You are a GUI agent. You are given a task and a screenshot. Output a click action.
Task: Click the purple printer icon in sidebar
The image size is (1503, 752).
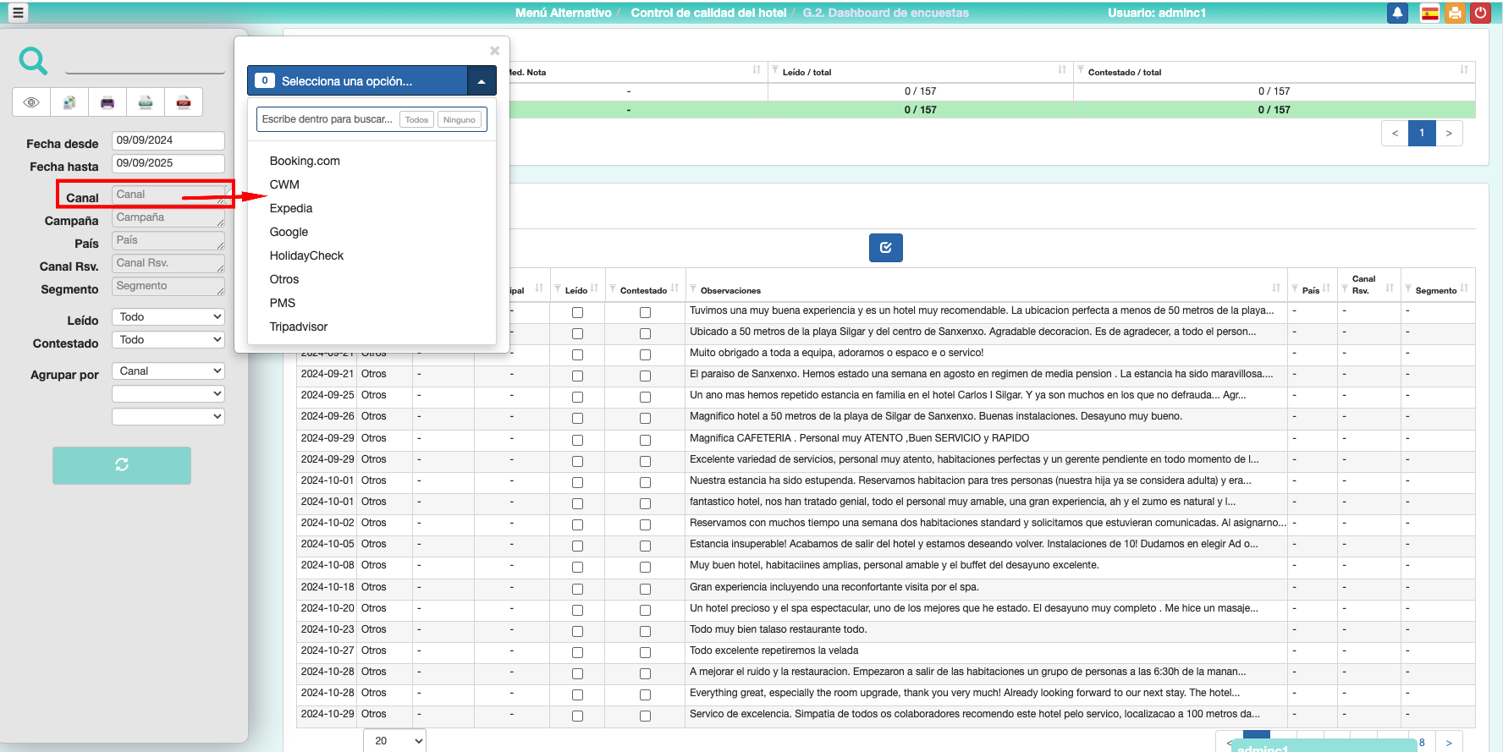click(107, 102)
